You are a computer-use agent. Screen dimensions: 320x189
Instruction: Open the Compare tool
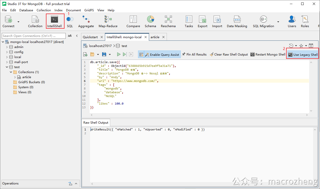coord(133,21)
